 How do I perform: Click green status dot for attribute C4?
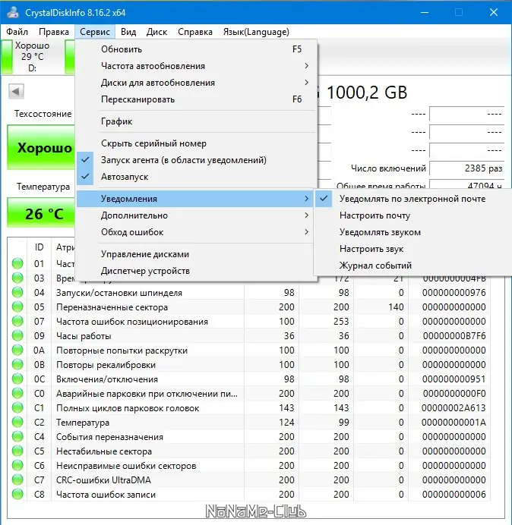tap(17, 436)
